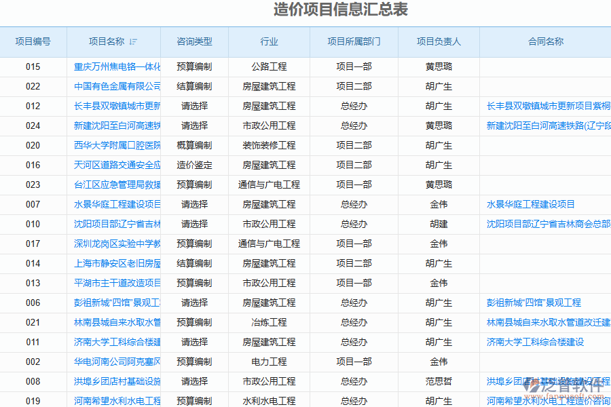The image size is (611, 407).
Task: Click 冶炼工程 industry cell in row 021
Action: click(x=269, y=322)
